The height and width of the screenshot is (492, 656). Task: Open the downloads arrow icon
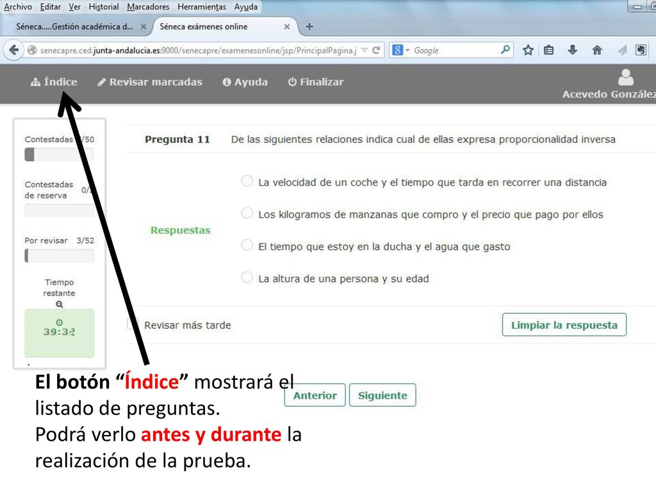572,50
